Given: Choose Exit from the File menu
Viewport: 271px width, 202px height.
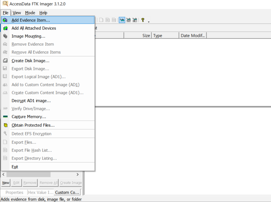Looking at the screenshot, I should point(48,167).
